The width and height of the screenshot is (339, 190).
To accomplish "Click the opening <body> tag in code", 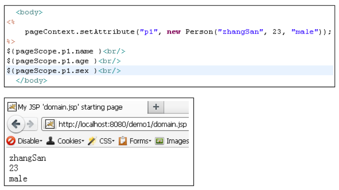I will point(29,12).
